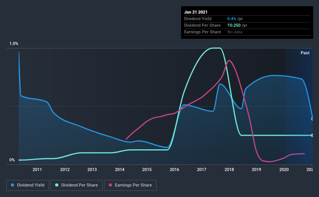319x197 pixels.
Task: Click the 0% y-axis label
Action: pos(12,160)
